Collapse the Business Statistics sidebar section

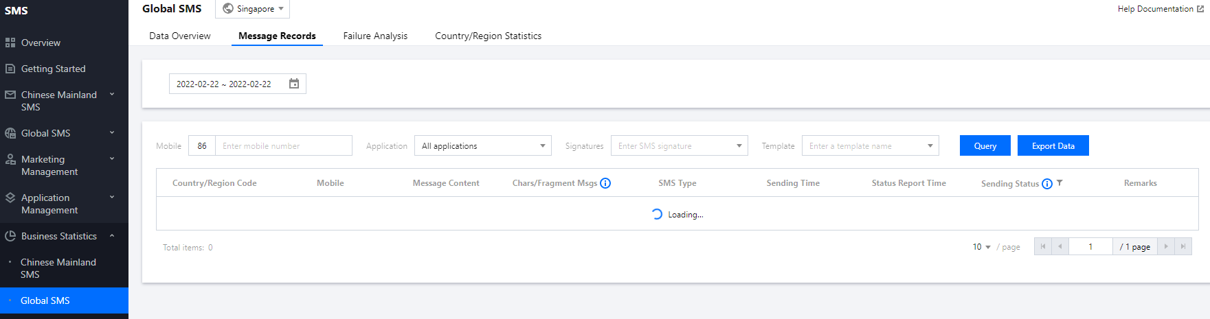[x=112, y=236]
